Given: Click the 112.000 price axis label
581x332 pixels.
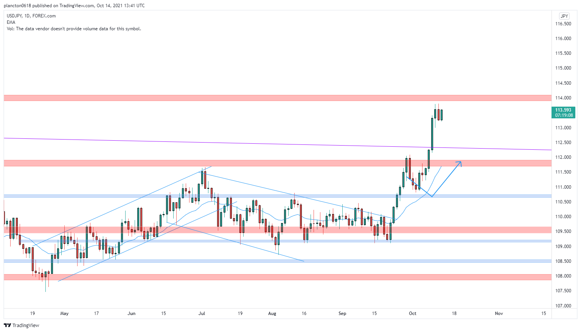Looking at the screenshot, I should 563,157.
